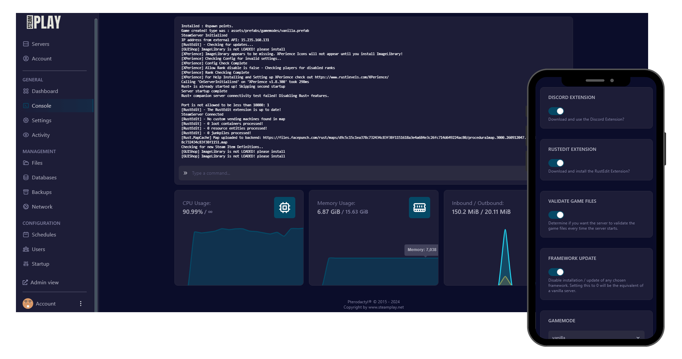Image resolution: width=682 pixels, height=359 pixels.
Task: Click the 6.87 GiB memory value
Action: (329, 212)
